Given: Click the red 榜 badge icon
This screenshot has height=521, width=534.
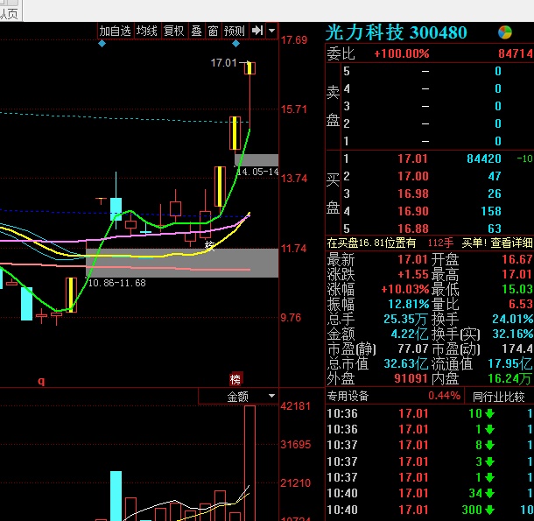Looking at the screenshot, I should pyautogui.click(x=235, y=379).
